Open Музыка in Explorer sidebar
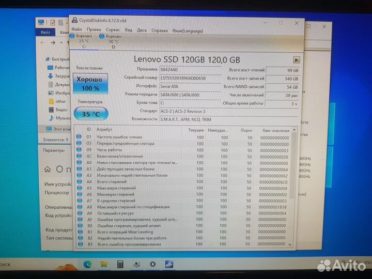The image size is (372, 279). [60, 118]
